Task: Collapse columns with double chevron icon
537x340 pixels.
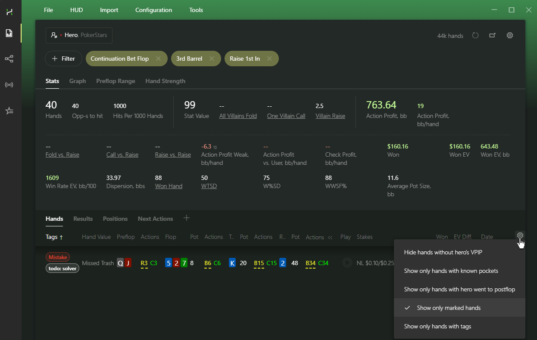Action: pos(331,237)
